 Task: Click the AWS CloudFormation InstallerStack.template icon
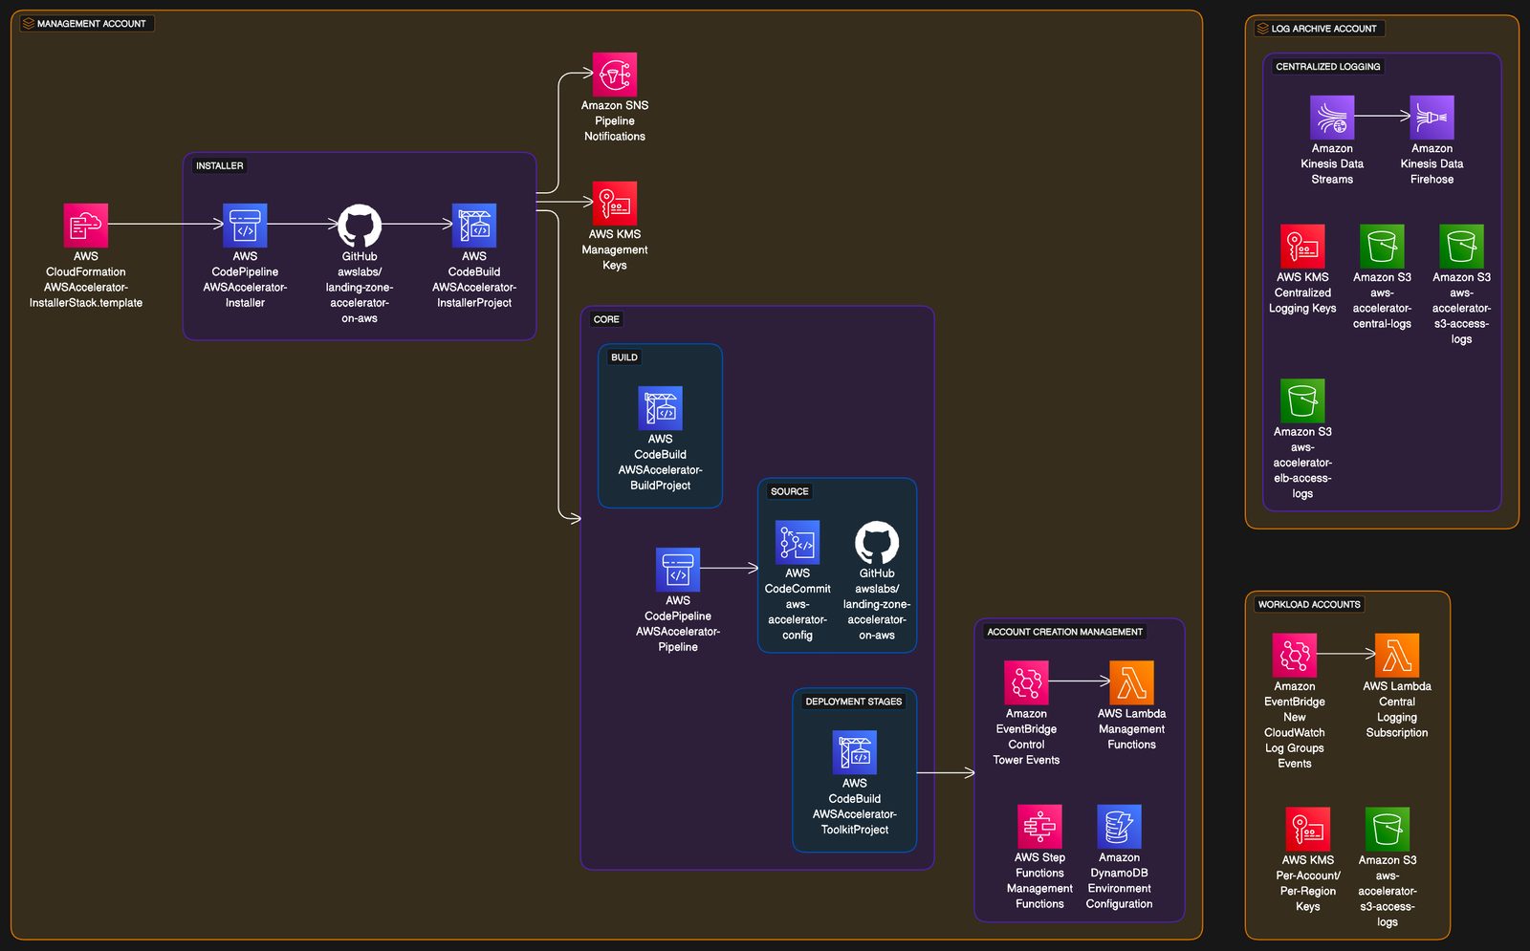tap(86, 226)
